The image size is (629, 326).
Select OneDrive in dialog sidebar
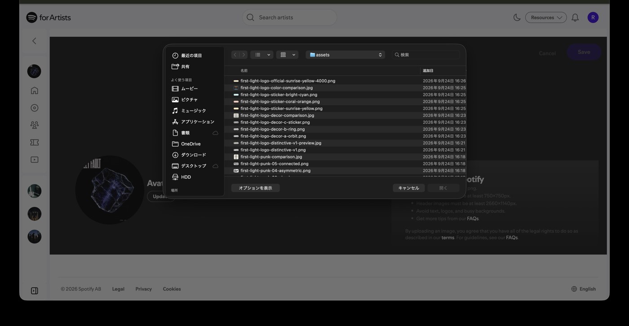(x=195, y=144)
